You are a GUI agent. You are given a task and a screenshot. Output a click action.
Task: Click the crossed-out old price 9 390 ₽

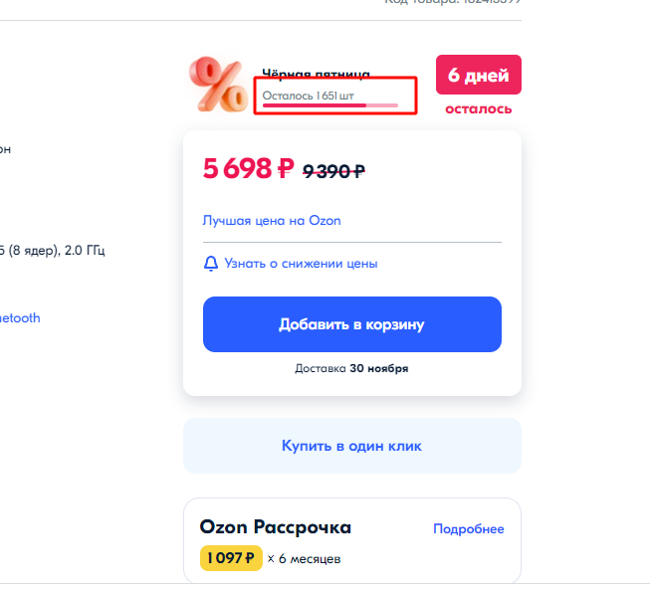(333, 171)
